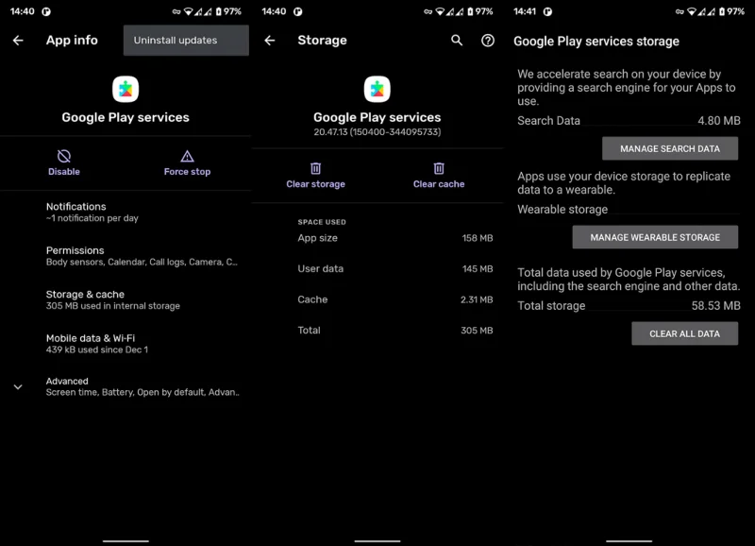Screen dimensions: 755x546
Task: Tap the Total storage 58.53 MB value
Action: click(716, 305)
